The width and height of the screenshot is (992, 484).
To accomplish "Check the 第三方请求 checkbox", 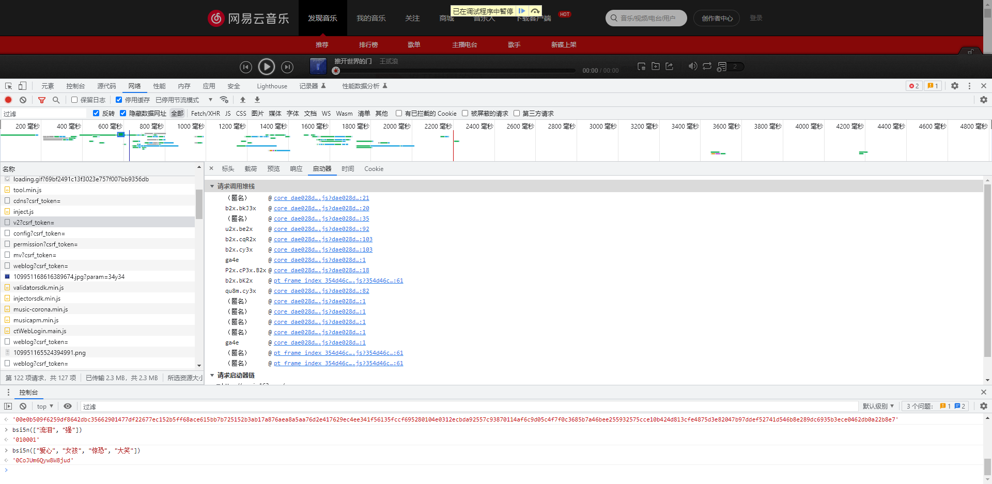I will (x=517, y=113).
